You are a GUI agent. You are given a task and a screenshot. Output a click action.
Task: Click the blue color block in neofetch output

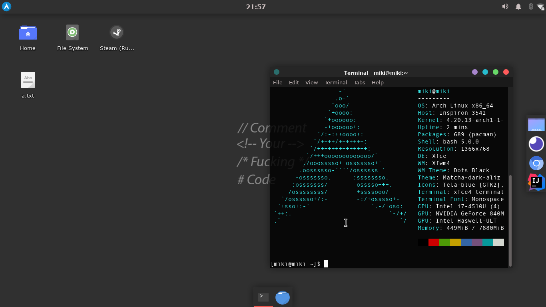tap(466, 242)
